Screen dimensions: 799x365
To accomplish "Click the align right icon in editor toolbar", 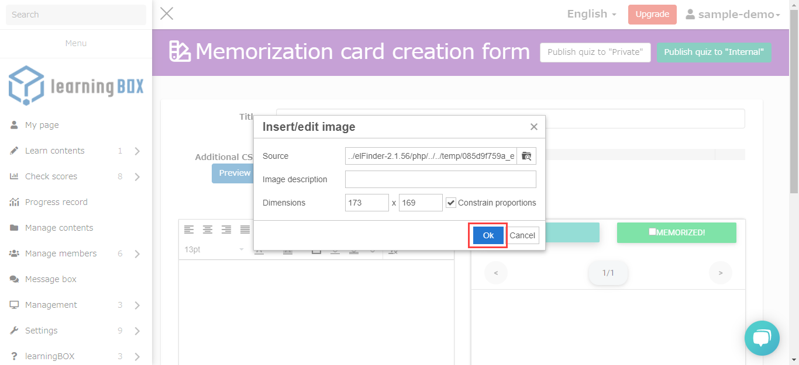I will point(226,230).
